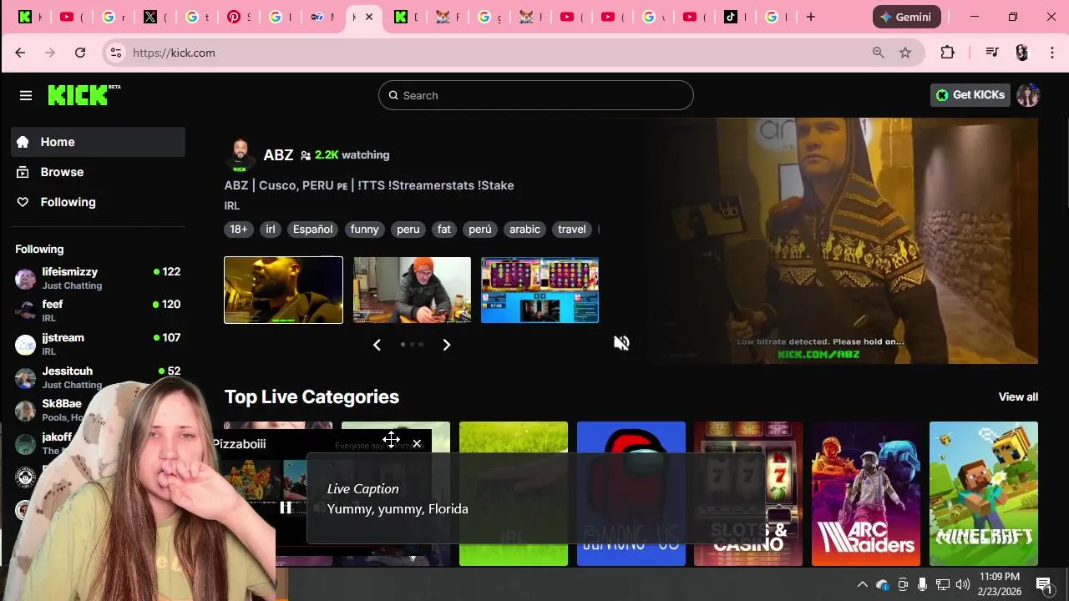Select the second featured stream thumbnail with orange beanie

[x=412, y=290]
